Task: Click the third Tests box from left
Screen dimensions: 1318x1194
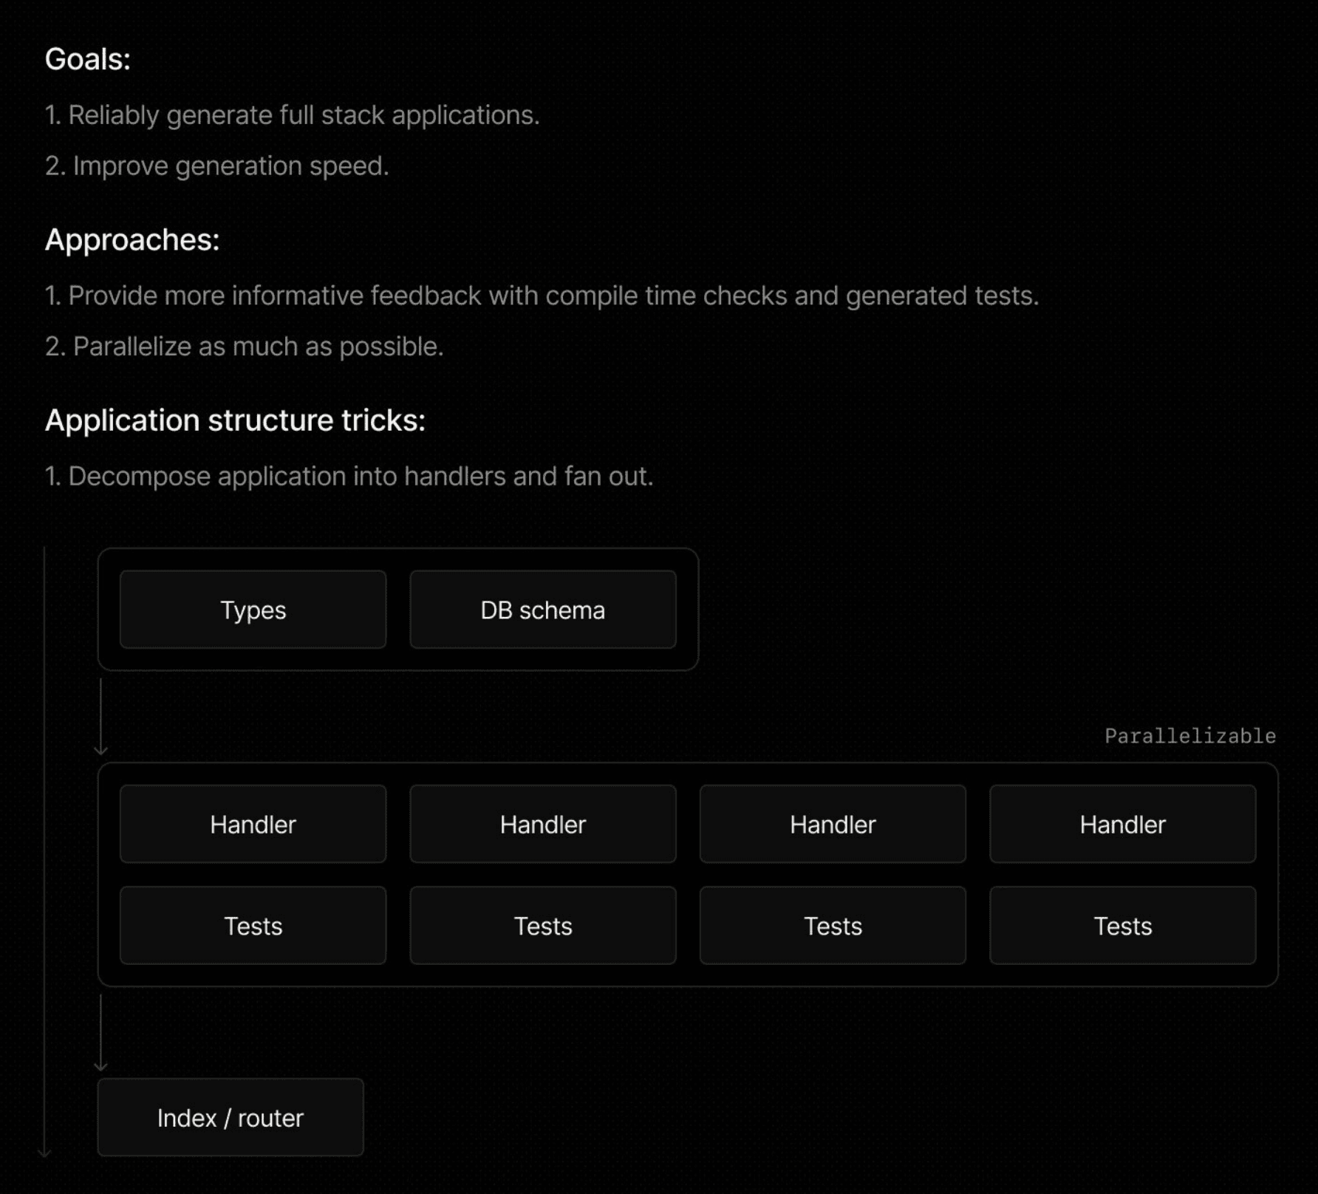Action: click(x=833, y=926)
